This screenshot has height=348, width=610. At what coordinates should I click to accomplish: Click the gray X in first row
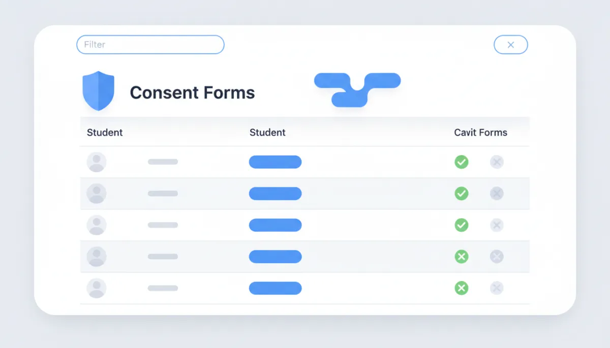coord(497,162)
